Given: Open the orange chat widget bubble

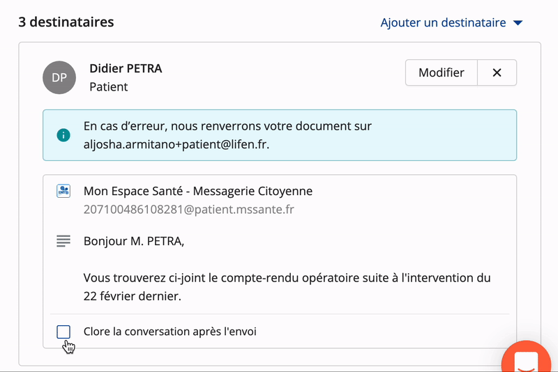Looking at the screenshot, I should tap(526, 357).
